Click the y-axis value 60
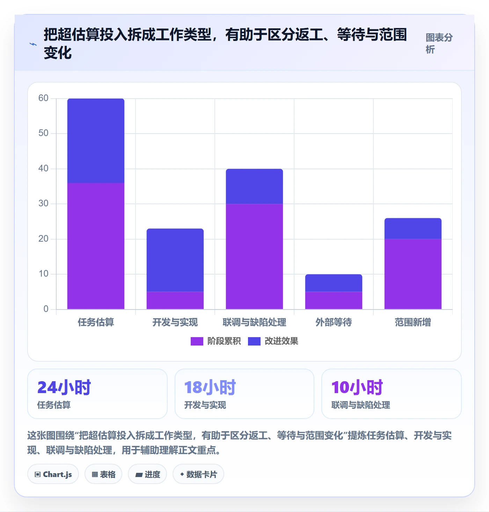The image size is (489, 512). 43,98
